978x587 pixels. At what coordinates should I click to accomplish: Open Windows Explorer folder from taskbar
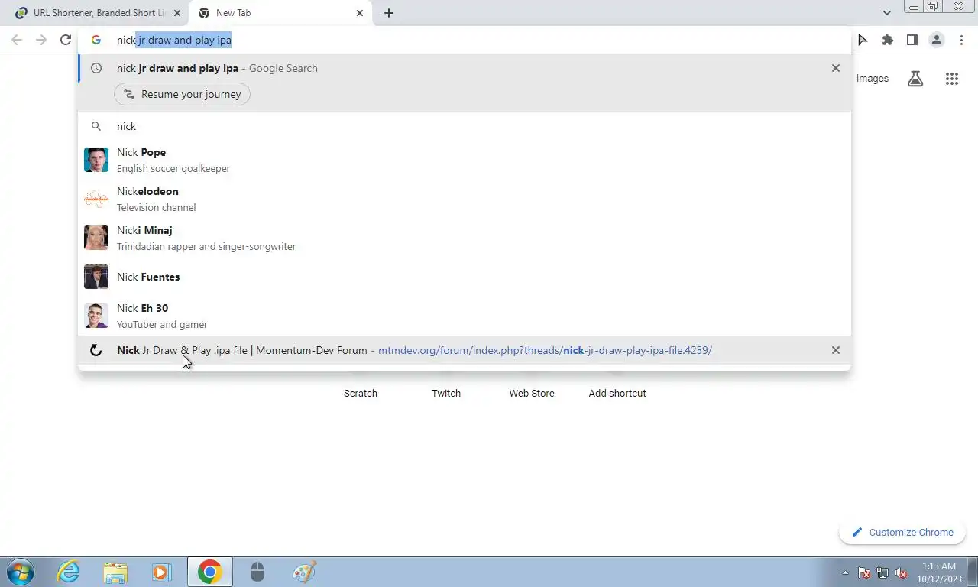pyautogui.click(x=115, y=572)
